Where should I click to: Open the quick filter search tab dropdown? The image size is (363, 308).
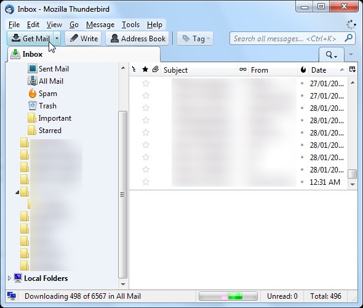click(x=331, y=55)
